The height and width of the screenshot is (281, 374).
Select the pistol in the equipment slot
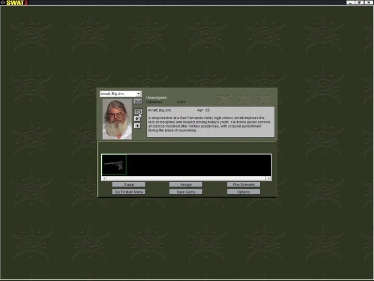point(114,164)
